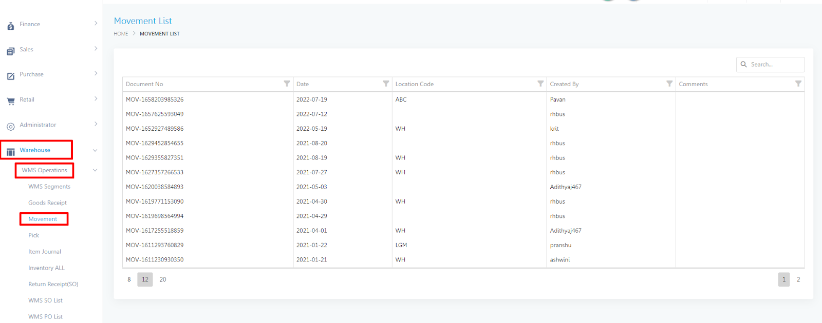Screen dimensions: 822x323
Task: Click HOME breadcrumb link
Action: 121,34
